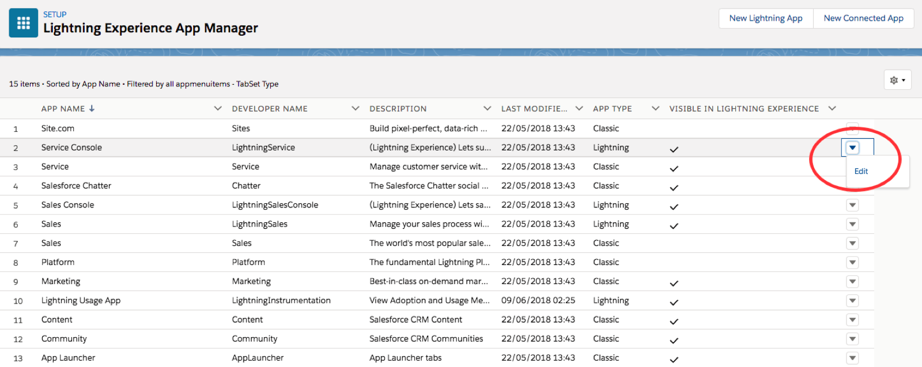Click AppLauncher developer name
The width and height of the screenshot is (922, 367).
[258, 358]
